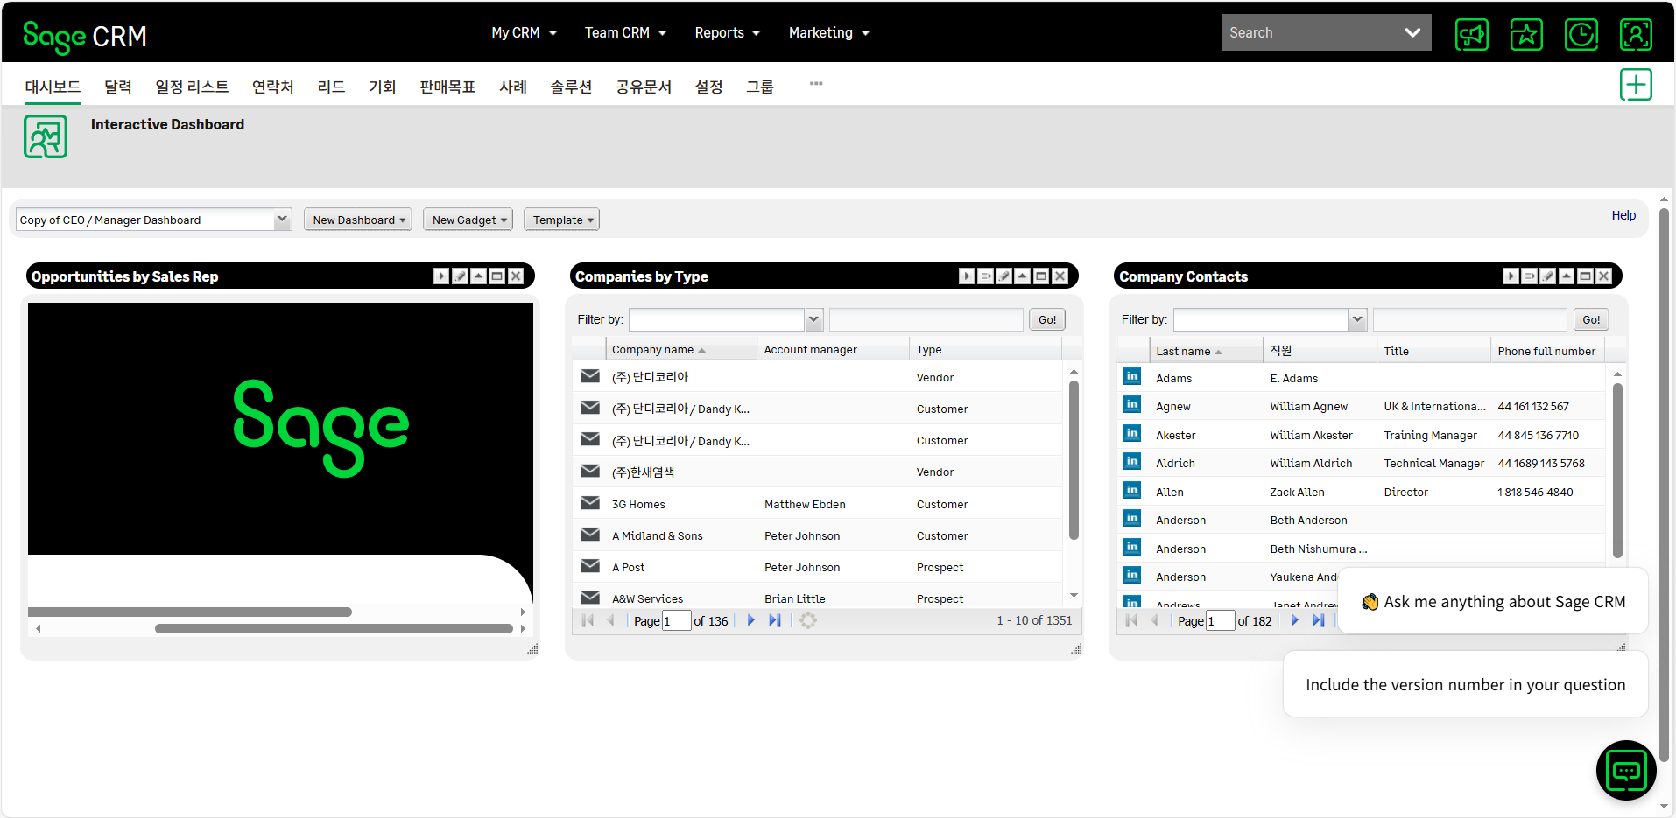Expand the Search box dropdown arrow
This screenshot has height=818, width=1676.
click(1412, 32)
